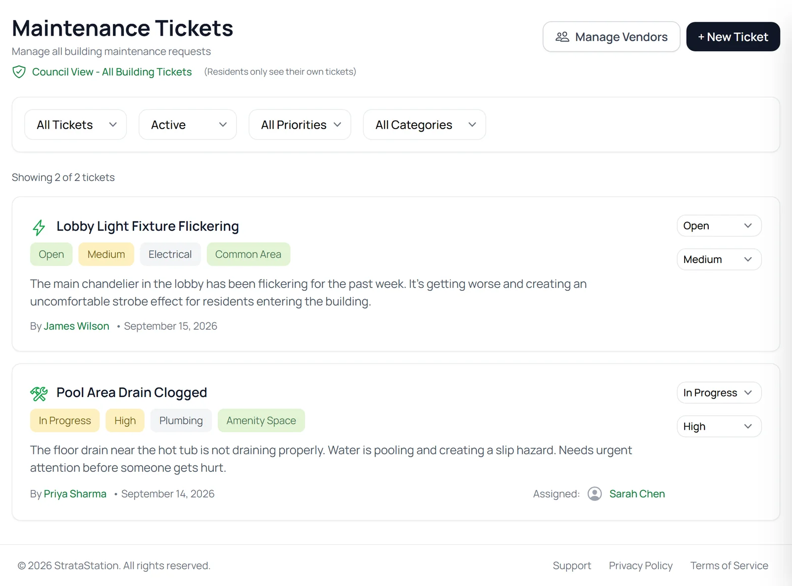Click the lightning bolt icon on Lobby Light ticket
Screen dimensions: 792x586
coord(39,227)
